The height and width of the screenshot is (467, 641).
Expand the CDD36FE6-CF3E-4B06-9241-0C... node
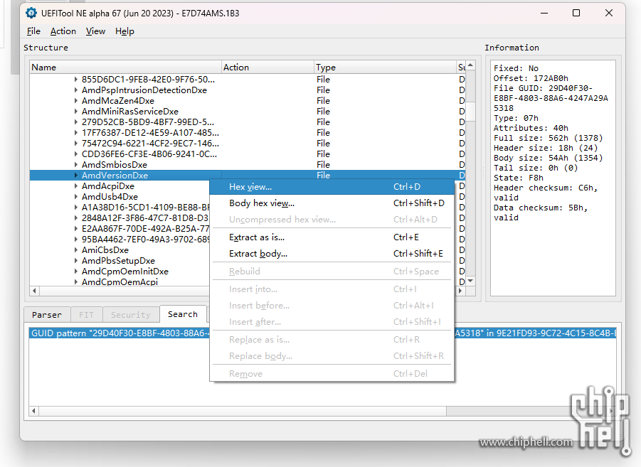pos(75,154)
